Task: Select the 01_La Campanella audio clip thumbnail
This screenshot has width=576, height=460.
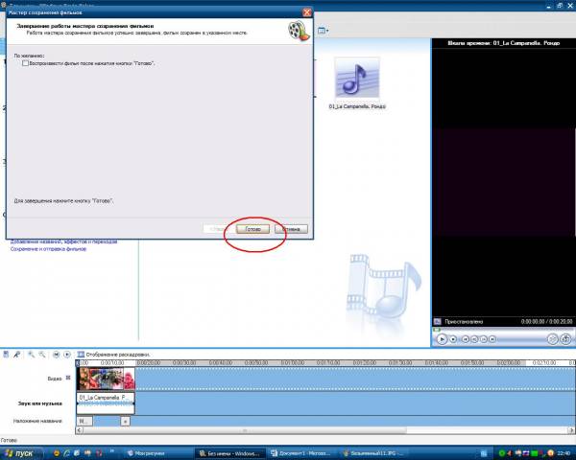Action: tap(357, 78)
